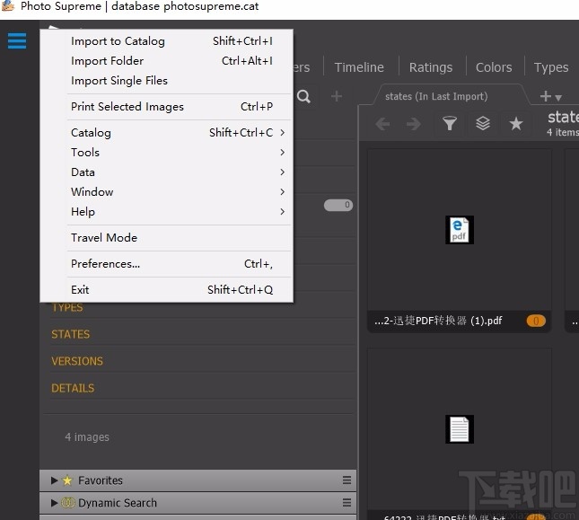Viewport: 579px width, 520px height.
Task: Expand the Data submenu arrow
Action: pyautogui.click(x=283, y=172)
